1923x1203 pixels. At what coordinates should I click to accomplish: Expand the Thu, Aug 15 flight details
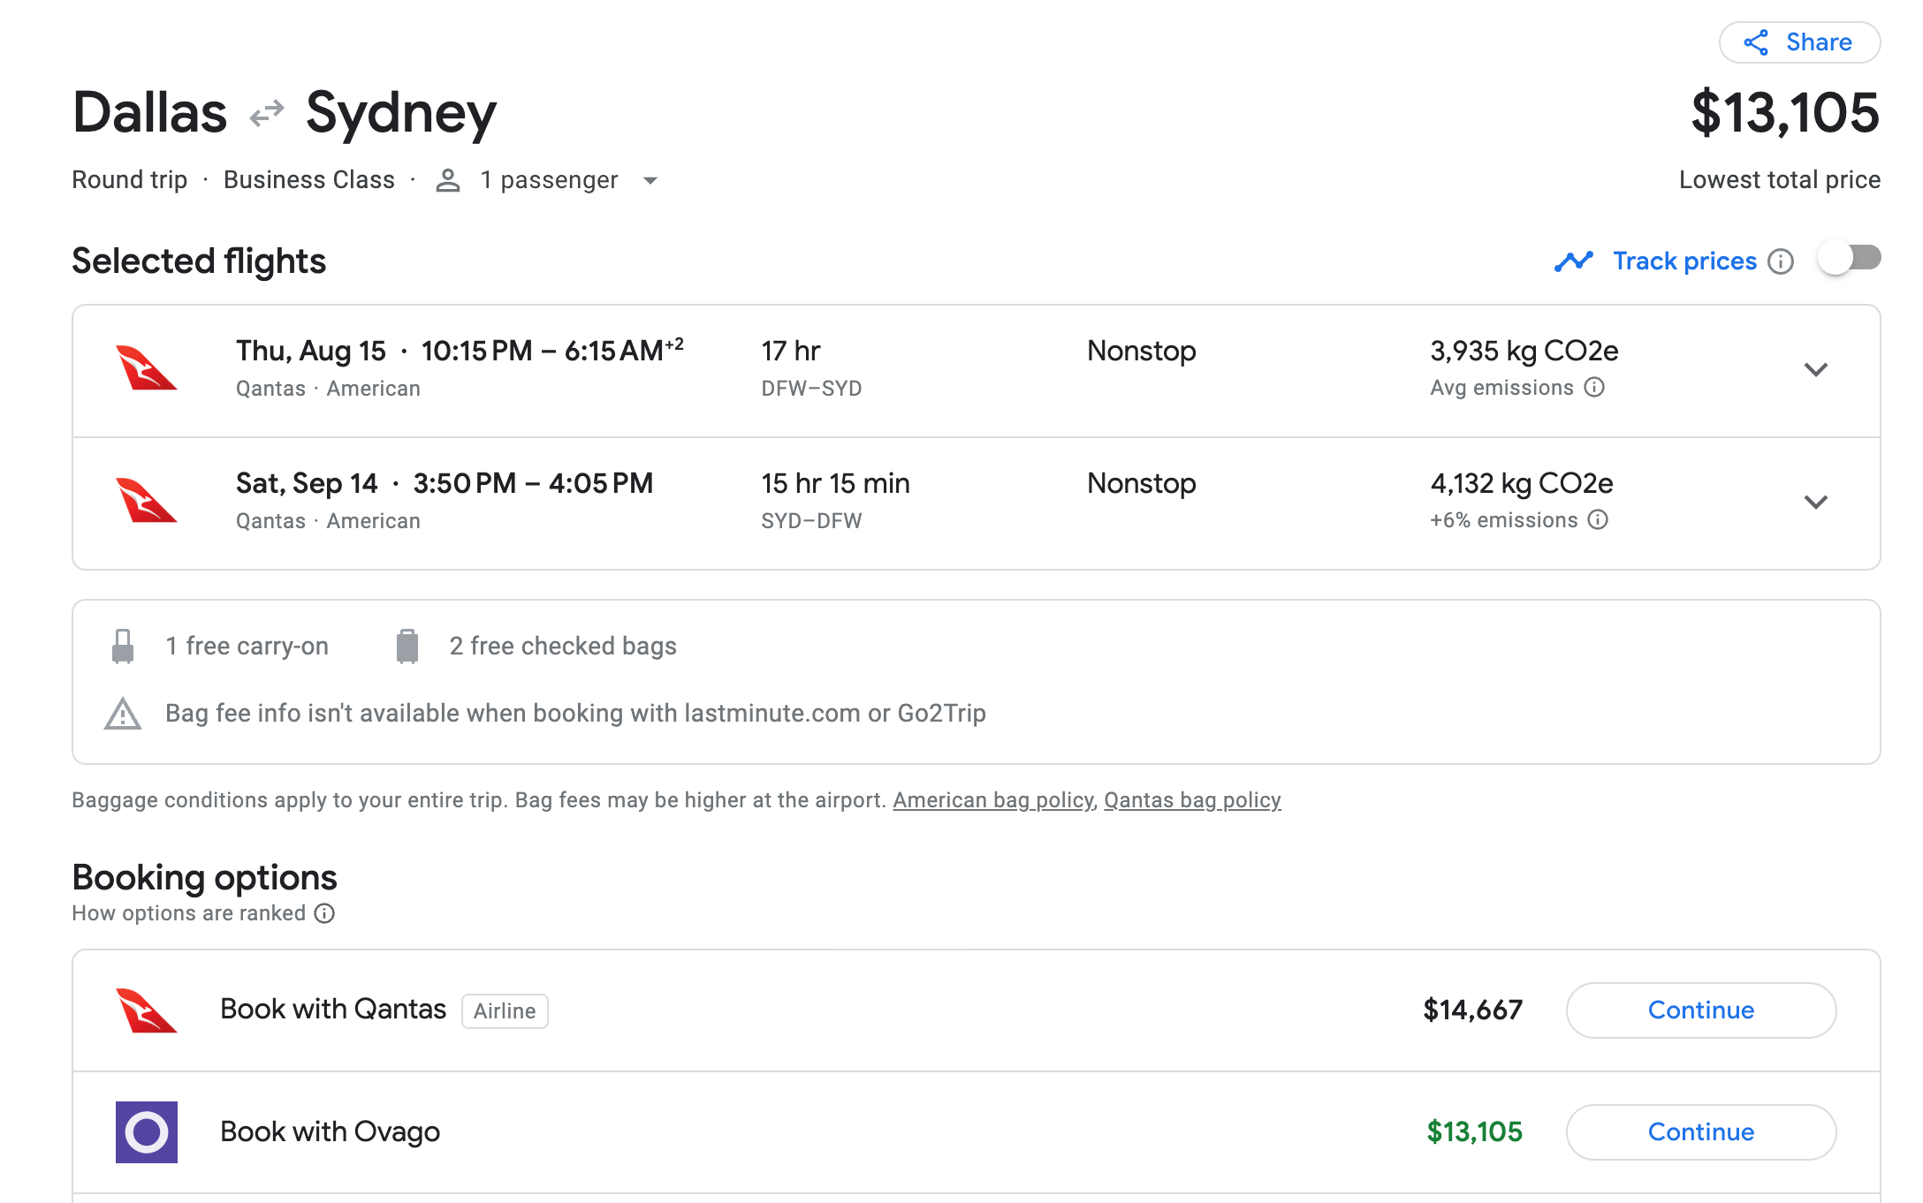coord(1815,370)
